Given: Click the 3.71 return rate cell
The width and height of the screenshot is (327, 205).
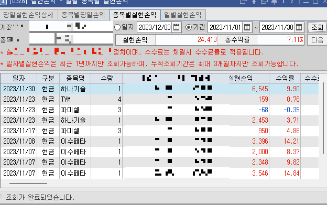Looking at the screenshot, I should click(x=285, y=121).
